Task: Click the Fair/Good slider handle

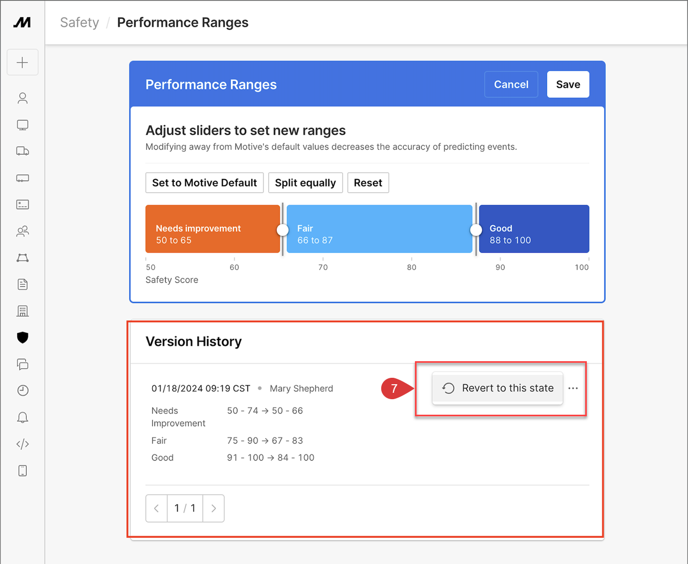Action: (x=476, y=230)
